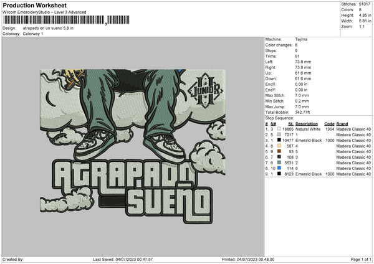
Task: Select the Height value 4.85 in
Action: (x=365, y=15)
